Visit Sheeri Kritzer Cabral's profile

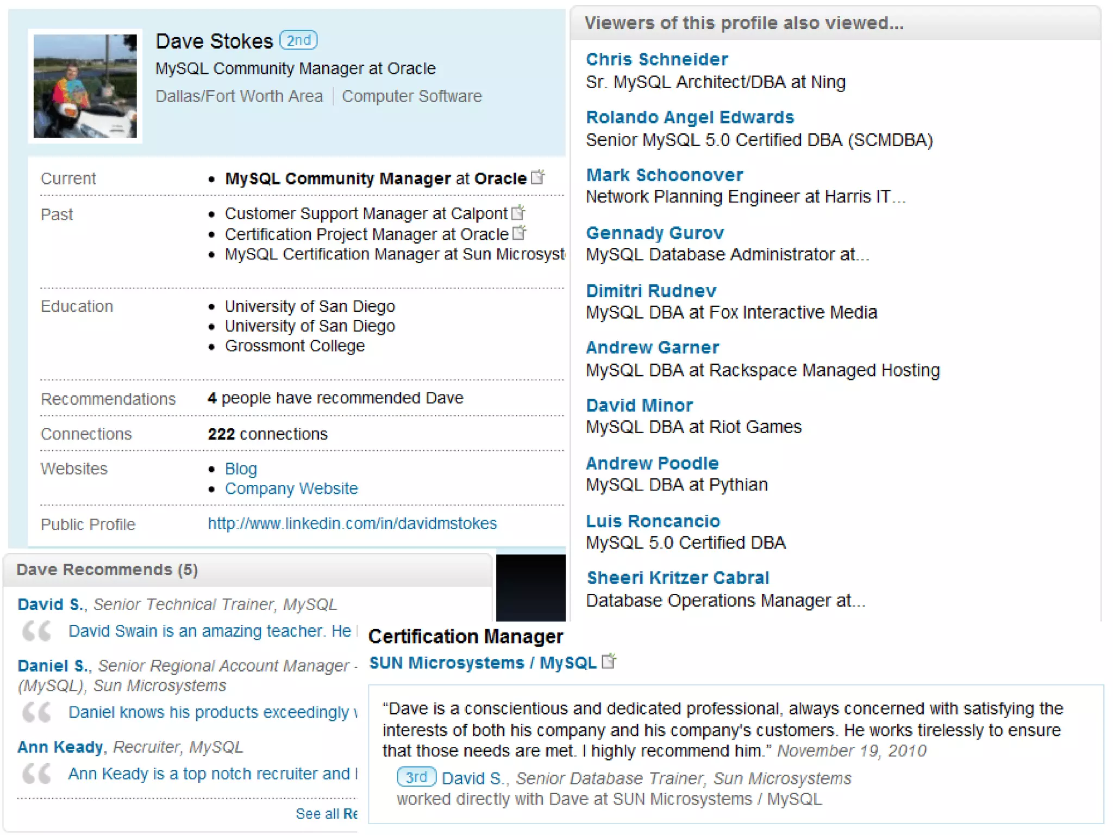[x=678, y=578]
